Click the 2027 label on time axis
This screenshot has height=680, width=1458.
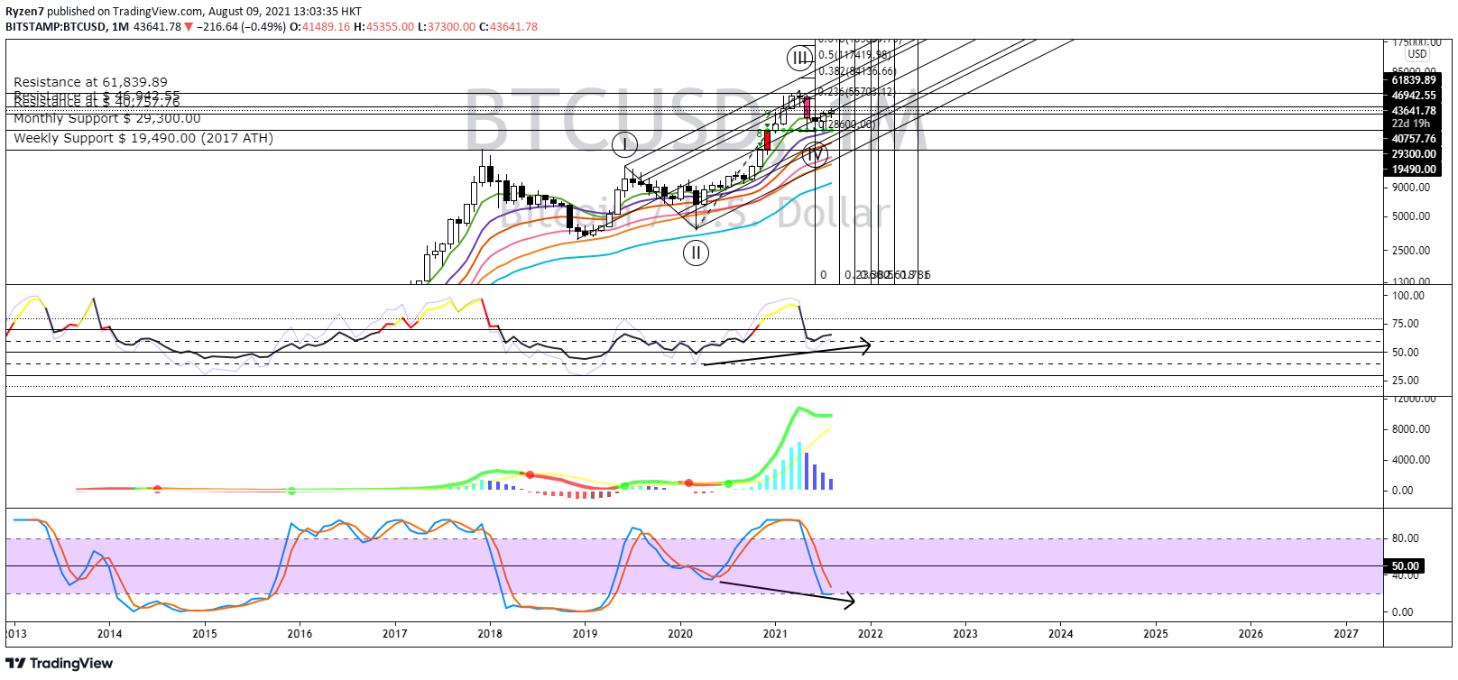[x=1346, y=634]
